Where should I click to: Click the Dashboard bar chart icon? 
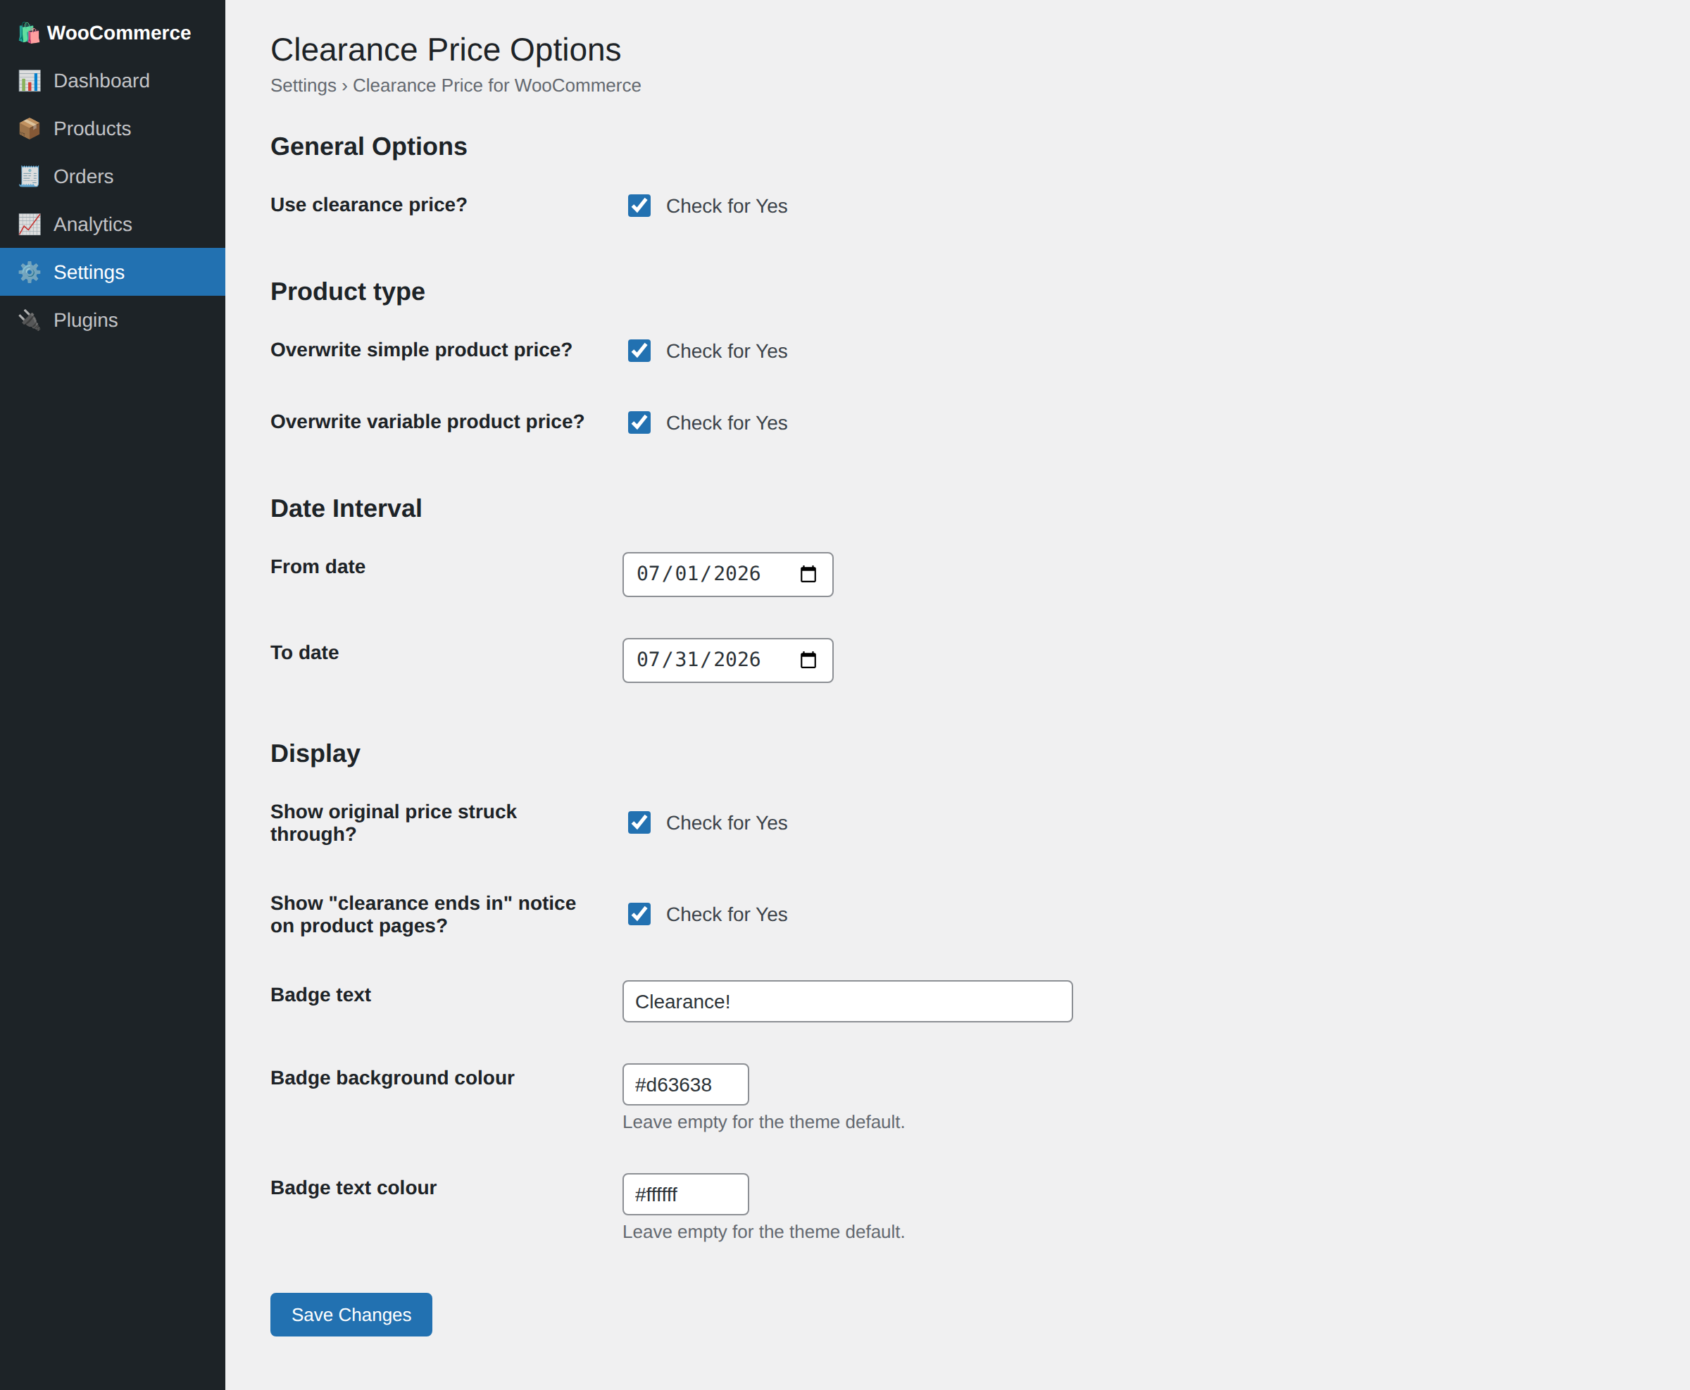[30, 81]
